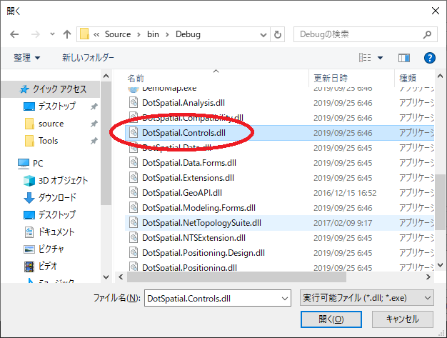
Task: Click DotSpatial.GeoAPI.dll file icon
Action: (x=134, y=192)
